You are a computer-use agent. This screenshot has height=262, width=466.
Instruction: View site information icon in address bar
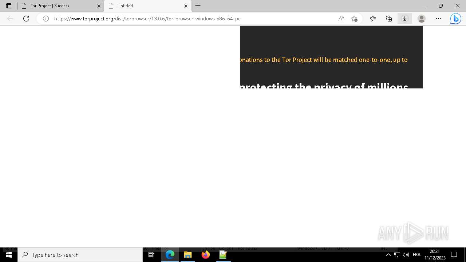(x=46, y=19)
